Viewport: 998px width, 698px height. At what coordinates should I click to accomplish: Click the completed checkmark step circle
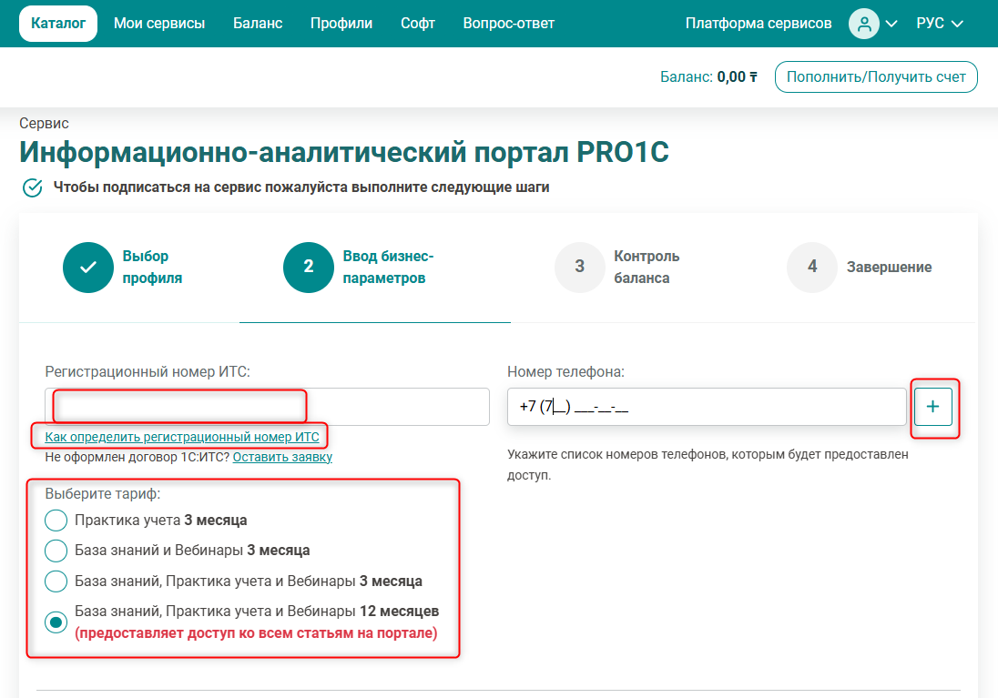(88, 267)
